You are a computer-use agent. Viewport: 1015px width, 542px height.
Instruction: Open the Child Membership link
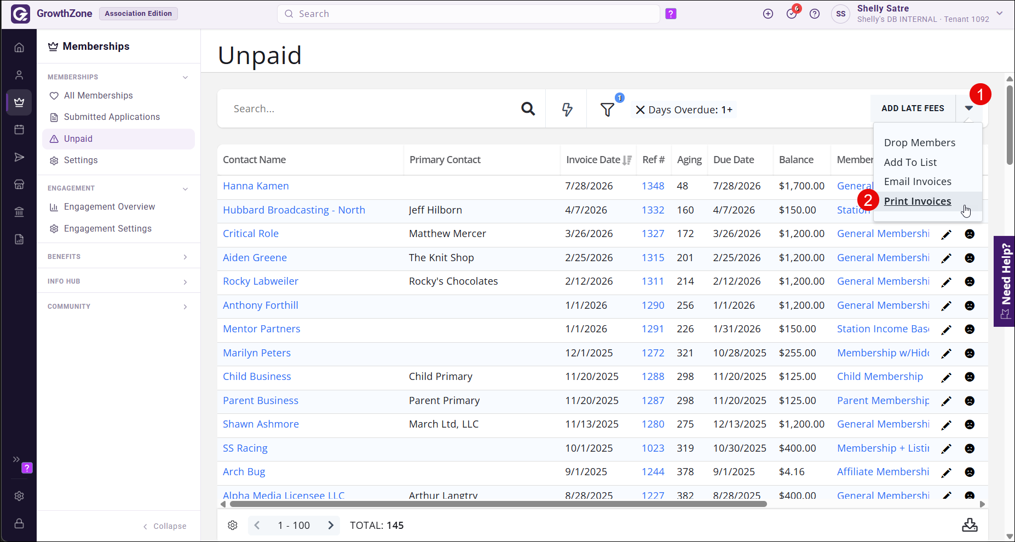click(880, 377)
